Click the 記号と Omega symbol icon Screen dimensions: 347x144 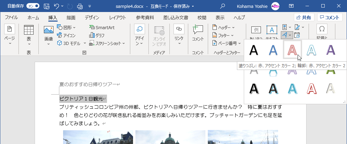(x=322, y=29)
